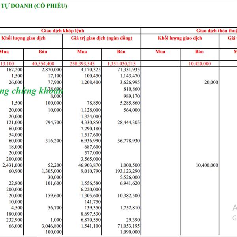Click the cell '2,870,000'
The height and width of the screenshot is (237, 237).
point(52,70)
